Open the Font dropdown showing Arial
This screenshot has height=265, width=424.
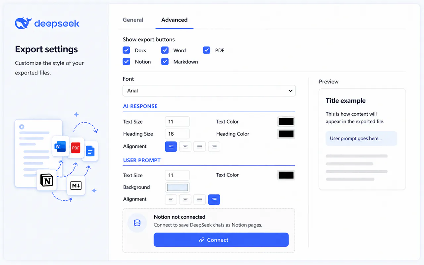(x=209, y=91)
